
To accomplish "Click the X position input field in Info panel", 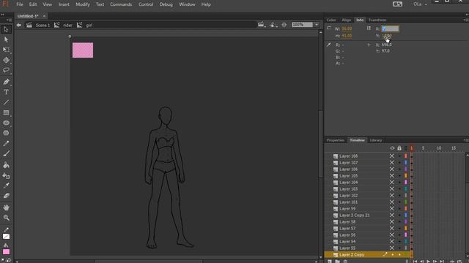I will [390, 28].
